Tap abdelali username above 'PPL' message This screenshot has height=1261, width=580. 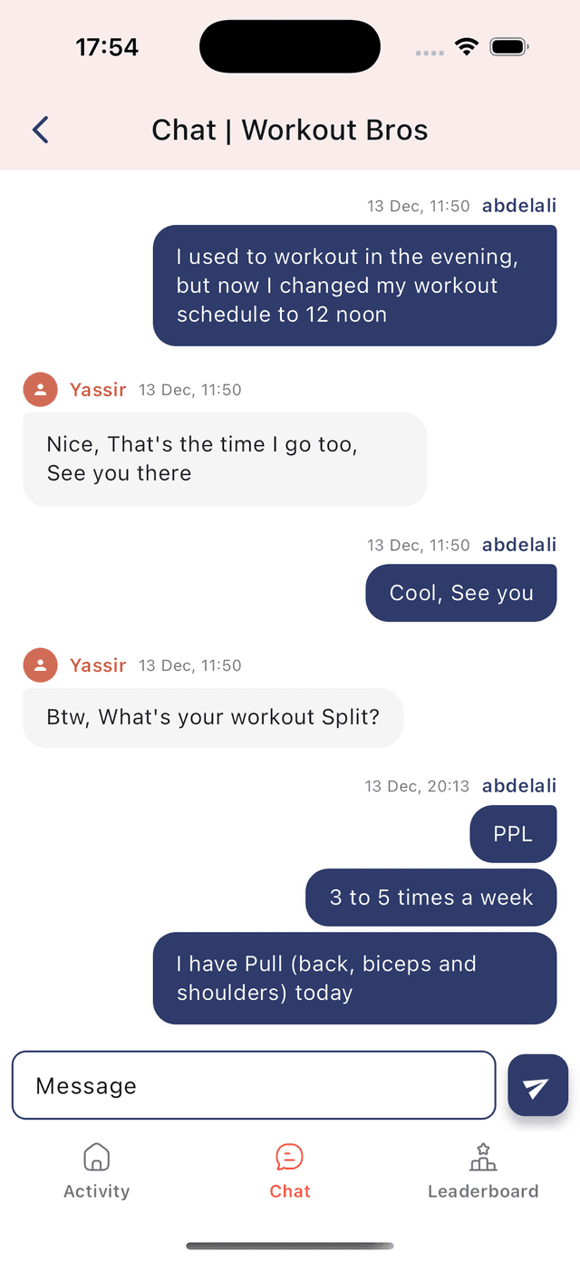point(519,786)
